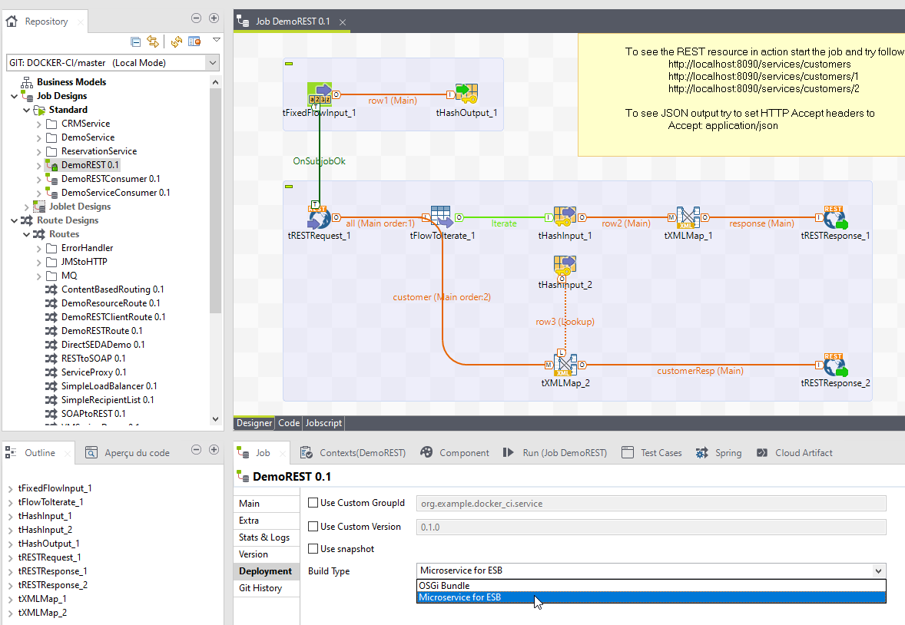Click the tRESTResponse_1 component icon
Screen dimensions: 905x625
pyautogui.click(x=834, y=218)
